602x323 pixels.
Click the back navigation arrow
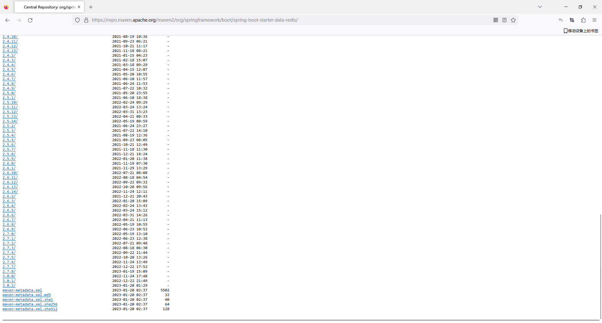[x=7, y=20]
